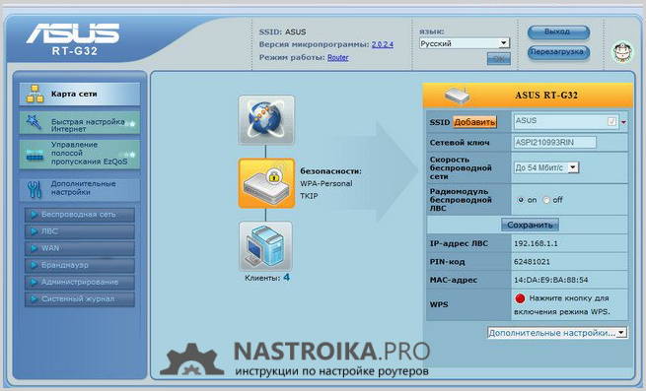Click IP address value 192.168.1.1

click(x=536, y=243)
